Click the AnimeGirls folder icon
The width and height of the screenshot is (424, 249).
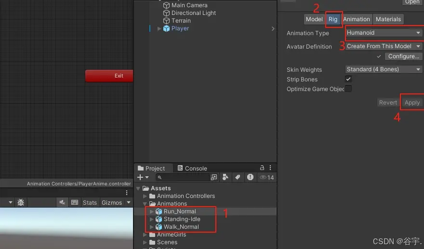click(x=152, y=235)
